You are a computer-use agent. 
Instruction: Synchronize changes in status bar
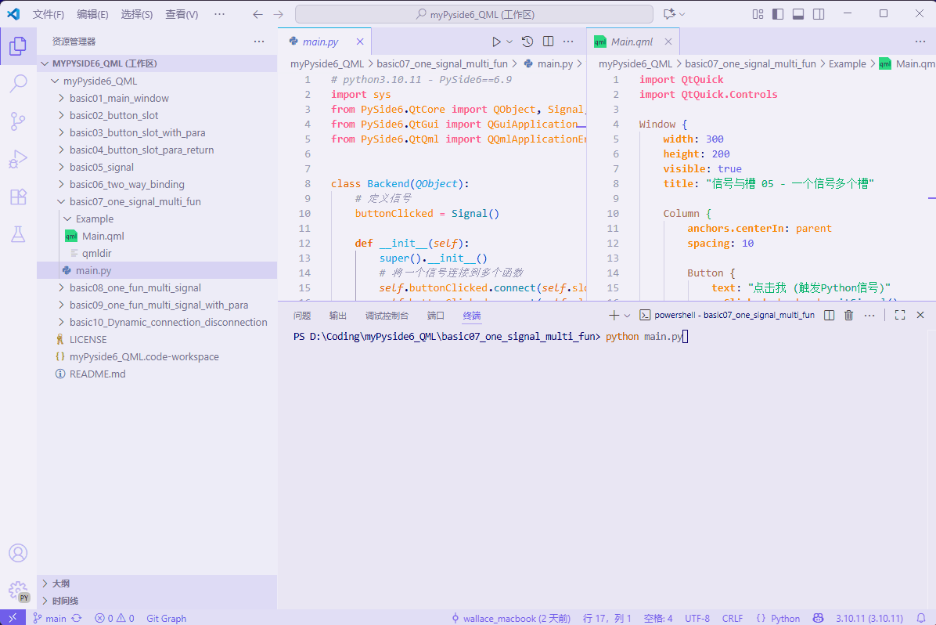click(x=77, y=619)
